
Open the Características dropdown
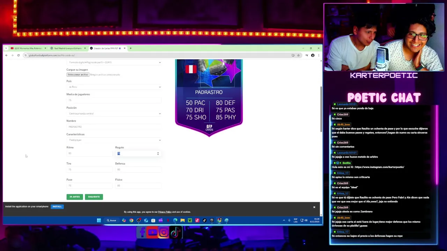click(114, 140)
